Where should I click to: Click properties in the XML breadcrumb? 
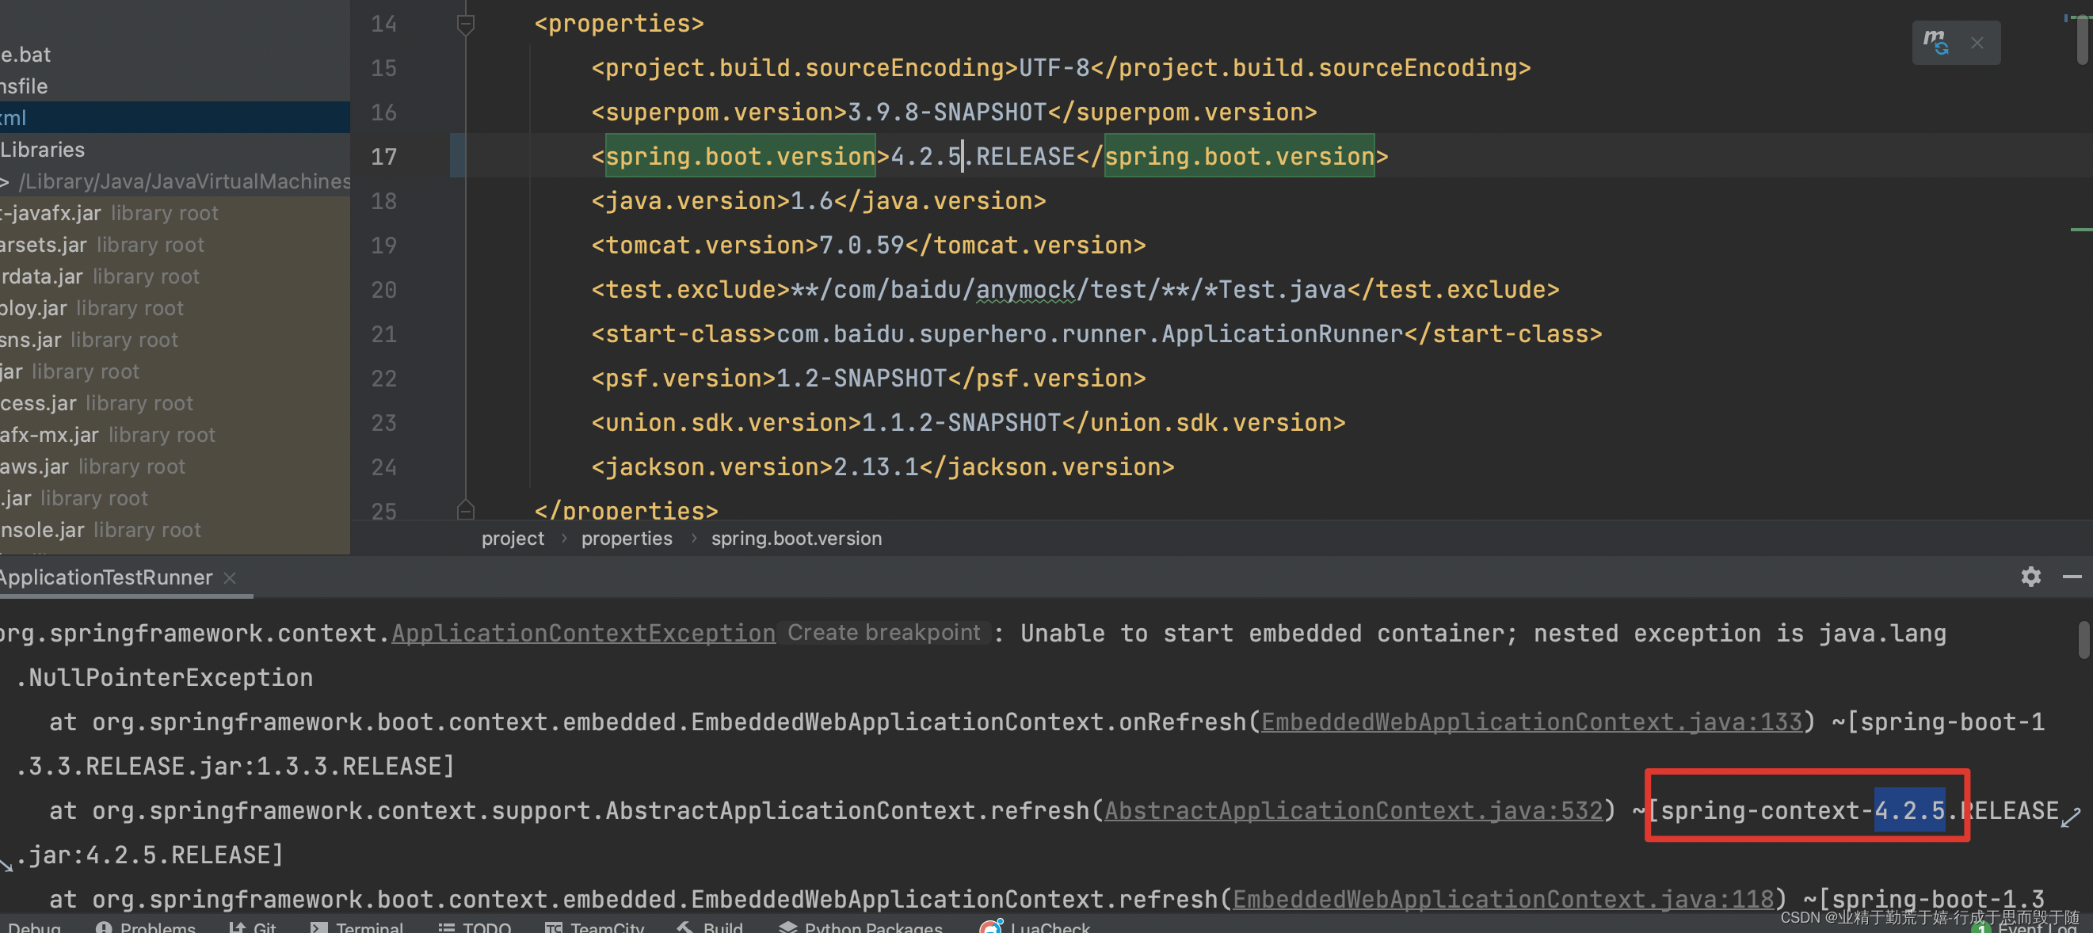pyautogui.click(x=627, y=539)
